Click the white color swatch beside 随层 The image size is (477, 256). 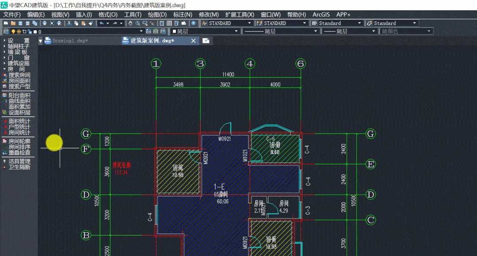tap(174, 31)
